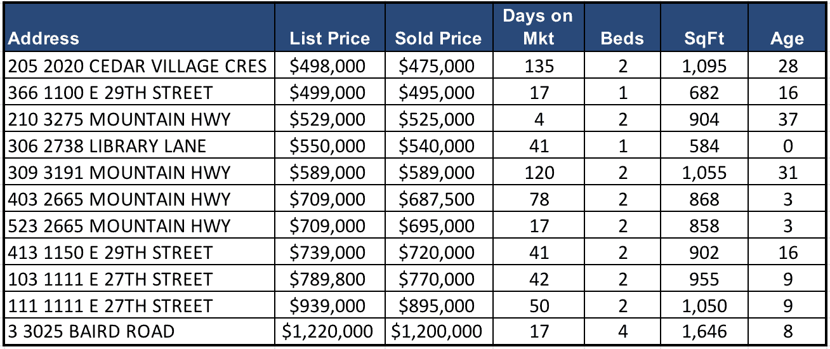This screenshot has width=830, height=349.
Task: Click the List Price column header
Action: [329, 38]
